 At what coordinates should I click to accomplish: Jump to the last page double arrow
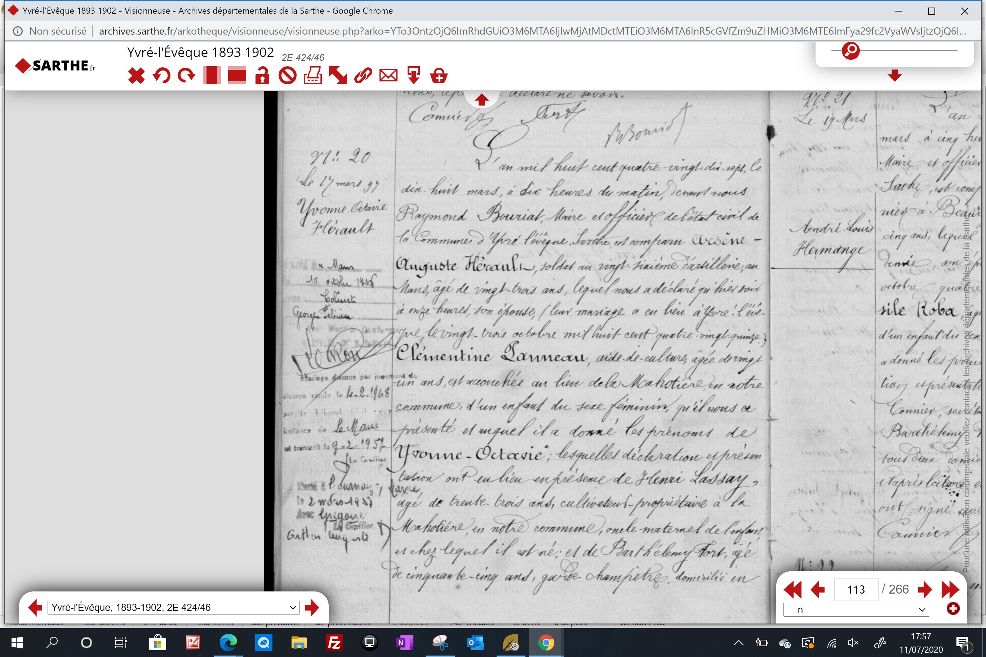(950, 590)
